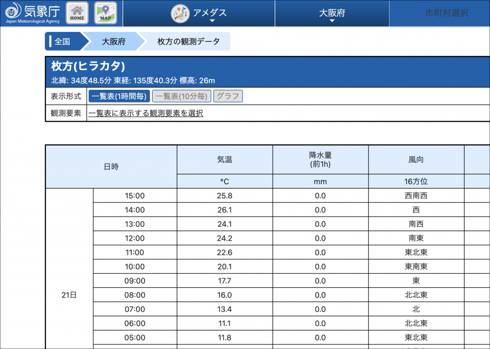Click the 気温 column header

224,160
